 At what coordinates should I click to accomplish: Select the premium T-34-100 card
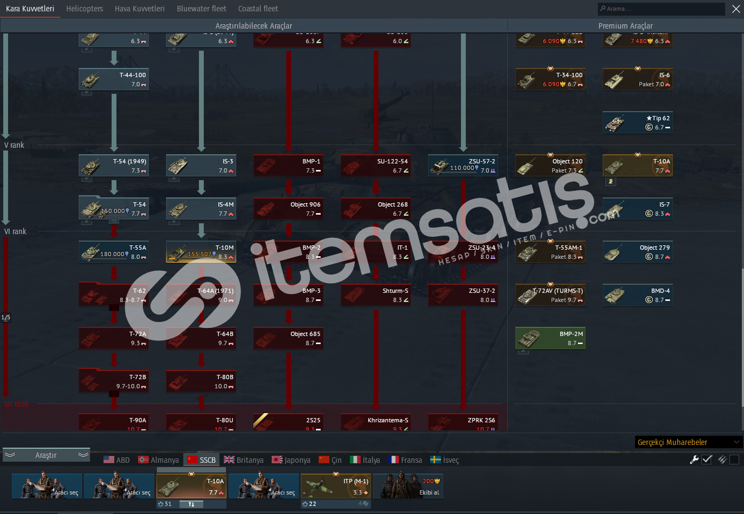pyautogui.click(x=550, y=79)
